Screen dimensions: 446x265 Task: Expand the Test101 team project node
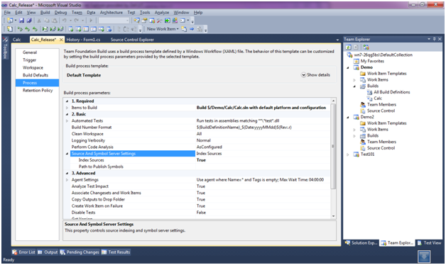(x=347, y=154)
